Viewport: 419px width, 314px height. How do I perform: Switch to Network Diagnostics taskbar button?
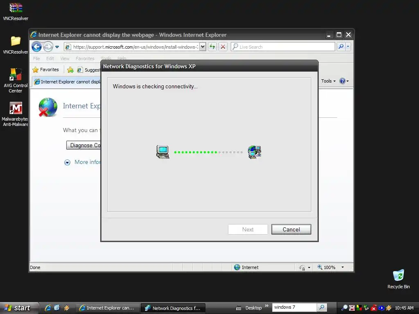coord(173,308)
